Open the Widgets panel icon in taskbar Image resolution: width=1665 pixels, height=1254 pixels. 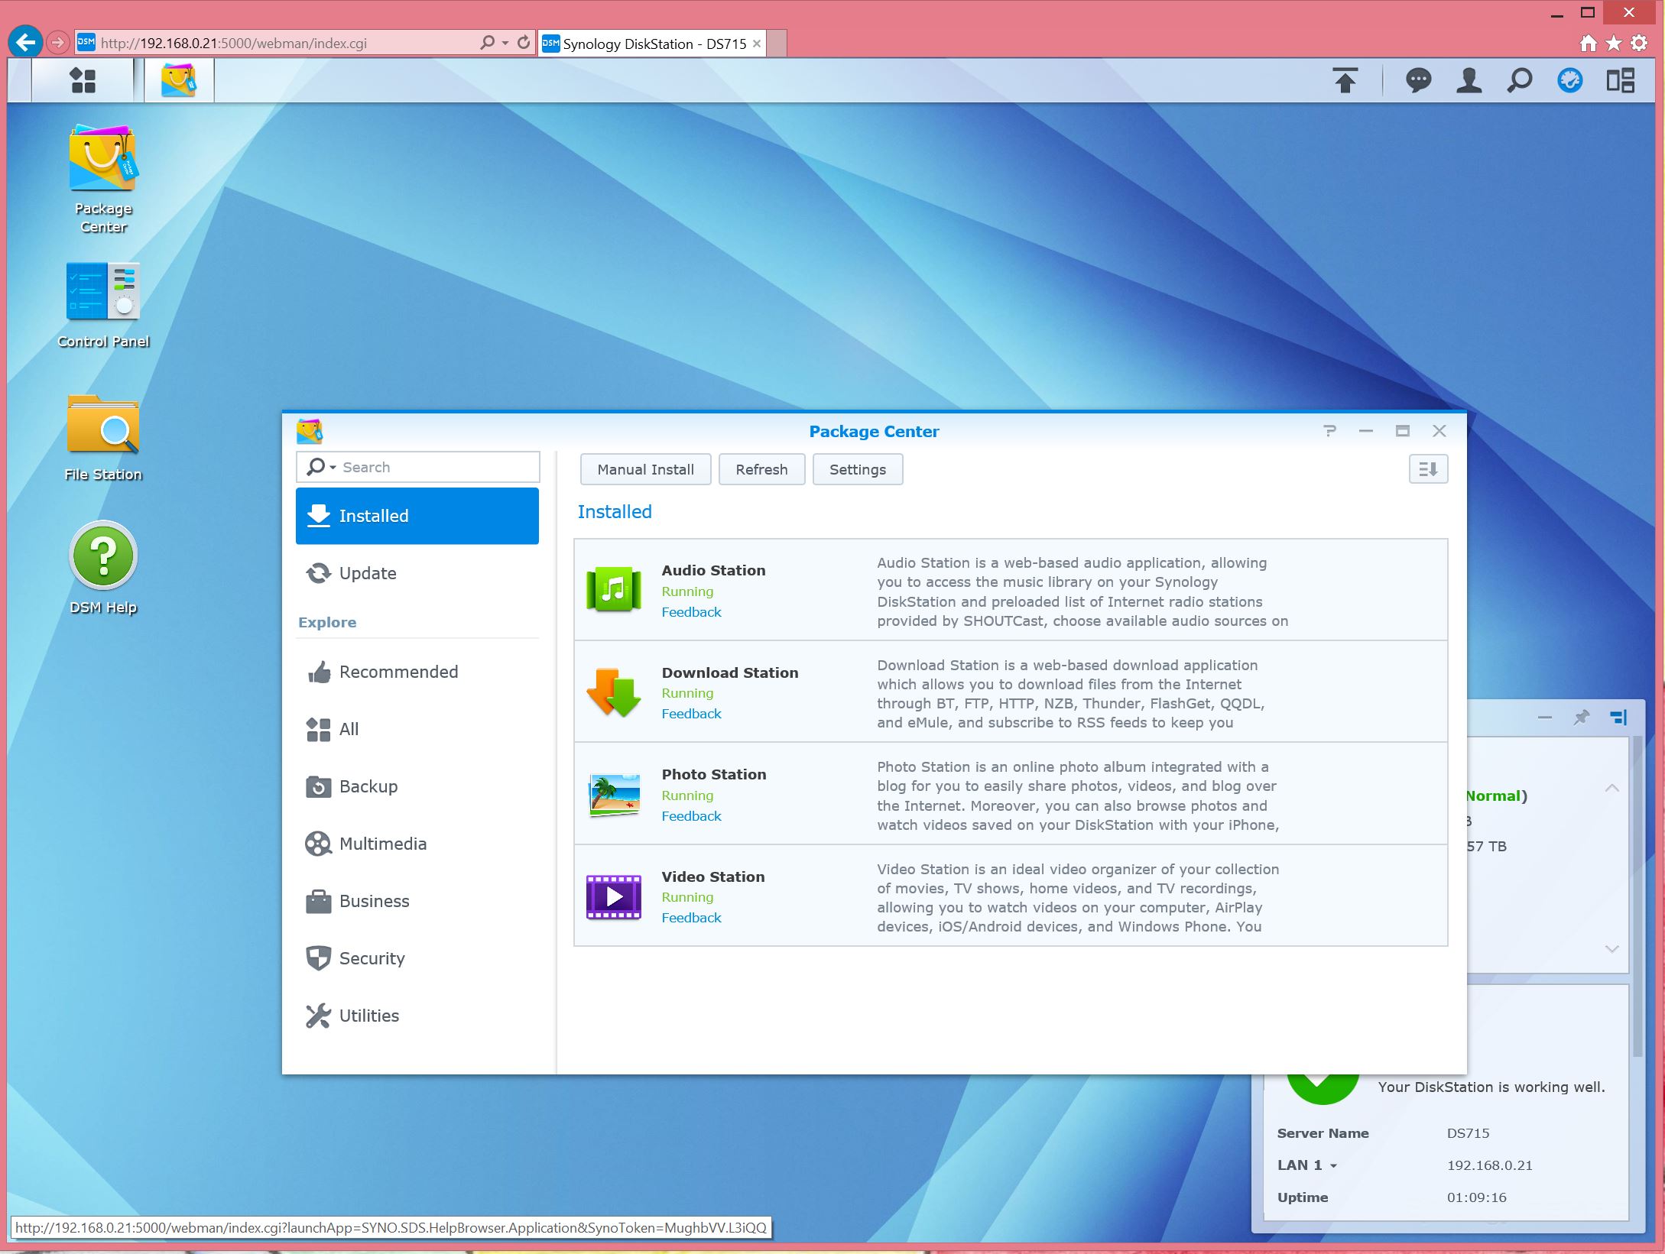[x=1620, y=80]
